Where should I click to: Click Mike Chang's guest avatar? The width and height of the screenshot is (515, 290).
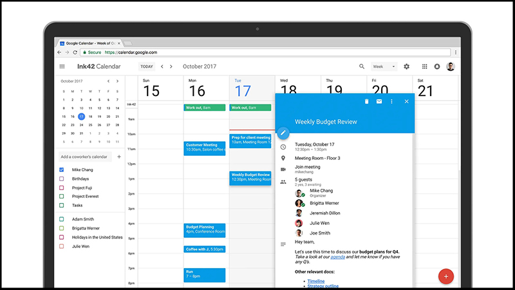pos(299,193)
